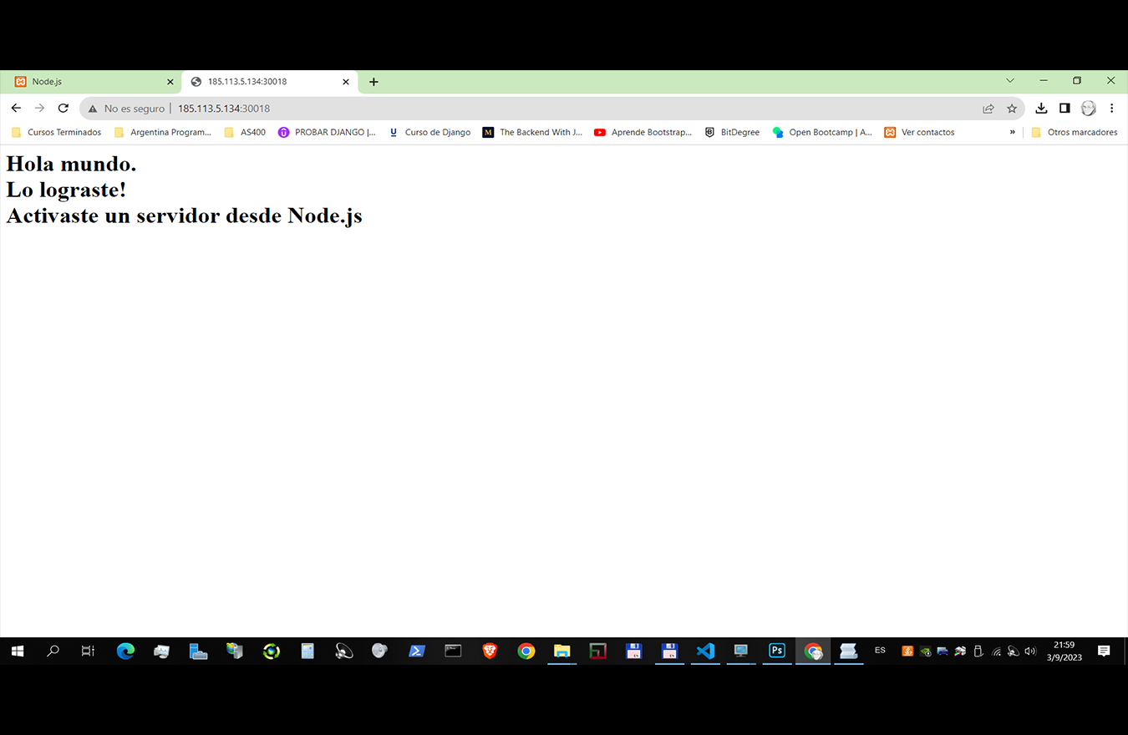Select the 185.113.5.134:30018 tab
The width and height of the screenshot is (1128, 735).
click(x=259, y=81)
